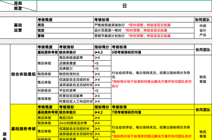
Task: Select the yellow 商品DSR cell
Action: (76, 118)
